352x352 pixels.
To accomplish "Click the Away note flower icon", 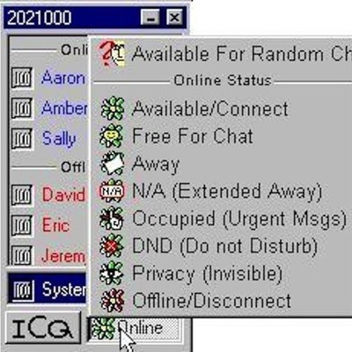I will 112,163.
